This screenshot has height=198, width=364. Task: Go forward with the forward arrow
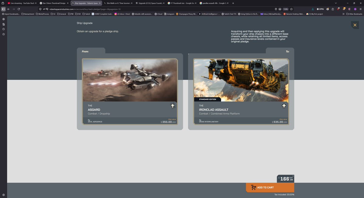(14, 9)
